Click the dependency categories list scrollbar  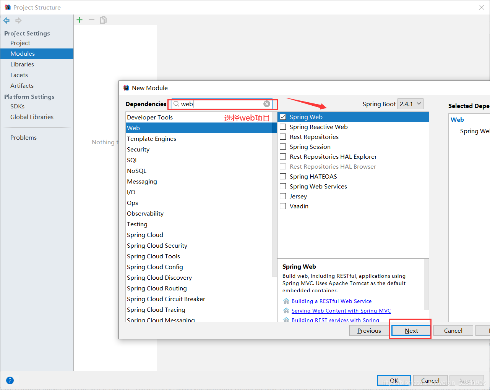274,194
